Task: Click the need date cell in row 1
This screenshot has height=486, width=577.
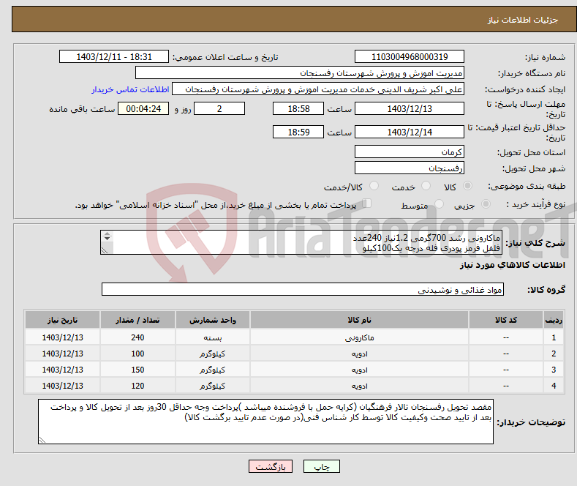Action: pos(63,337)
